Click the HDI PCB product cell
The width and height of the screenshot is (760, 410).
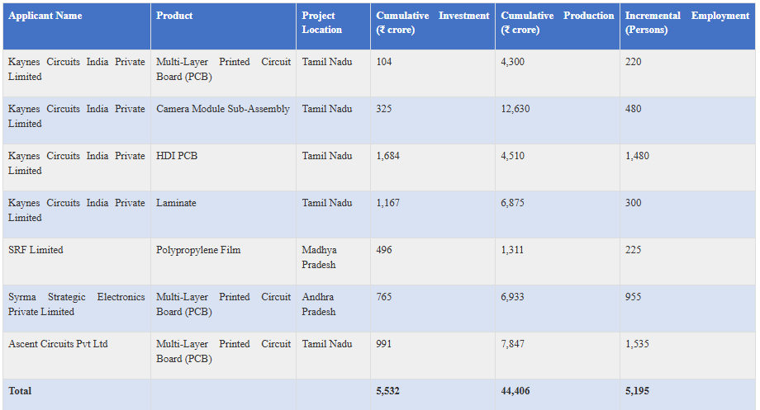[x=177, y=156]
